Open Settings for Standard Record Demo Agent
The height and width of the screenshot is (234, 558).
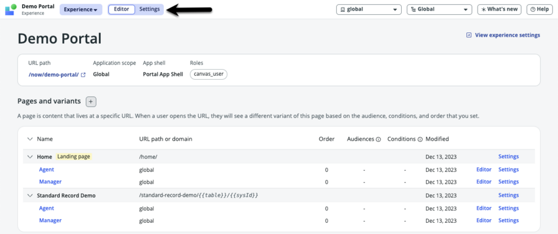509,208
